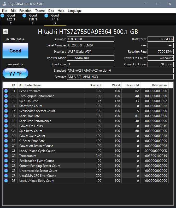Image resolution: width=176 pixels, height=208 pixels.
Task: Click status orb for Read Error Rate
Action: point(6,91)
